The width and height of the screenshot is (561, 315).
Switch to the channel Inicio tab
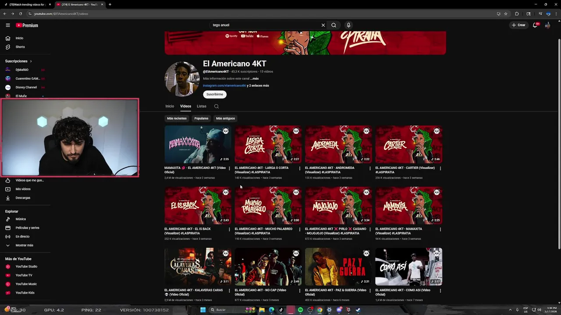pyautogui.click(x=170, y=106)
